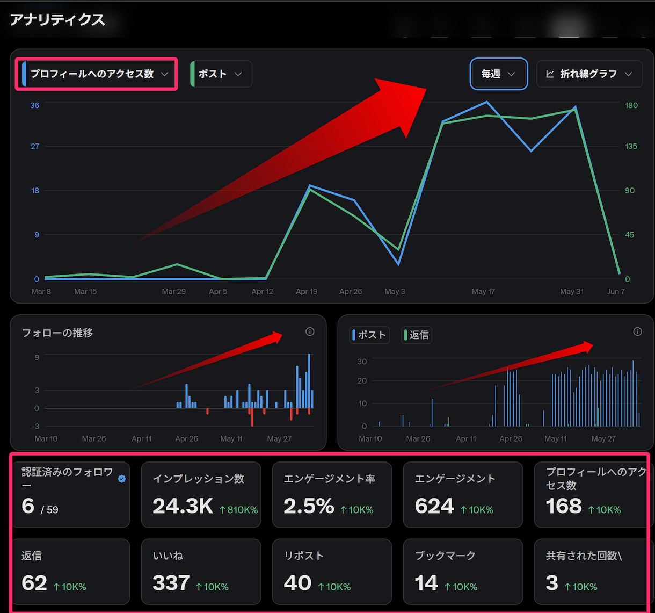Viewport: 655px width, 613px height.
Task: Open the ポスト secondary metric dropdown
Action: (221, 74)
